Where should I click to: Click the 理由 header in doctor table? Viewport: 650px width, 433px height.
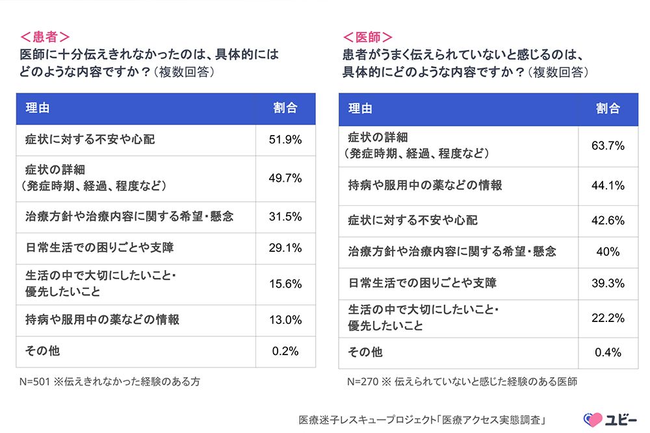[x=360, y=108]
